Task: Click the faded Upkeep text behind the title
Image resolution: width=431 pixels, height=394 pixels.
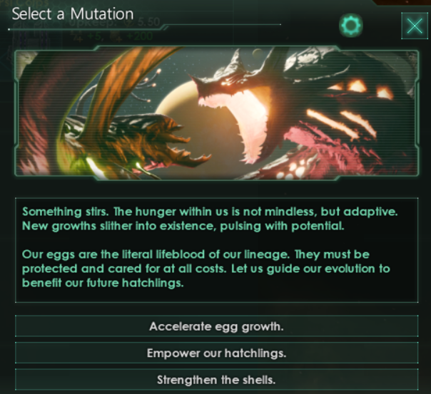Action: click(107, 22)
